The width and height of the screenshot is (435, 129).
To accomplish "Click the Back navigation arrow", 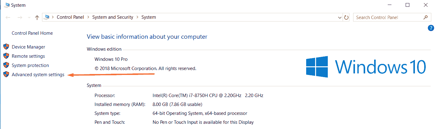I will tap(8, 18).
